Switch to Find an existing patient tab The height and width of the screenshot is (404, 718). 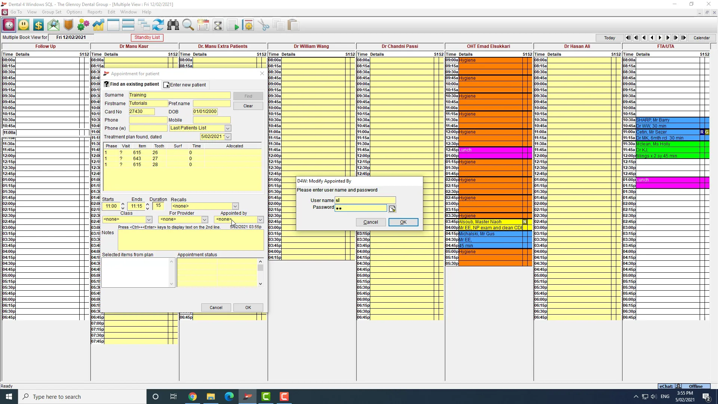pyautogui.click(x=132, y=84)
